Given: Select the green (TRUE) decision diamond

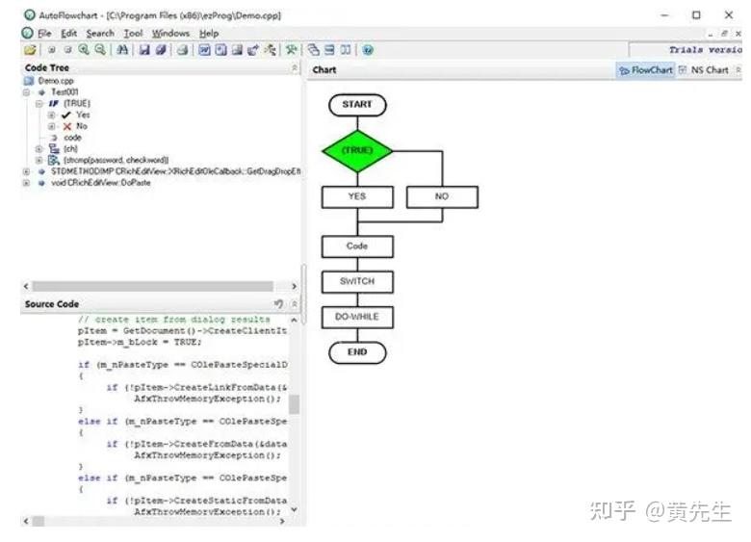Looking at the screenshot, I should click(357, 151).
